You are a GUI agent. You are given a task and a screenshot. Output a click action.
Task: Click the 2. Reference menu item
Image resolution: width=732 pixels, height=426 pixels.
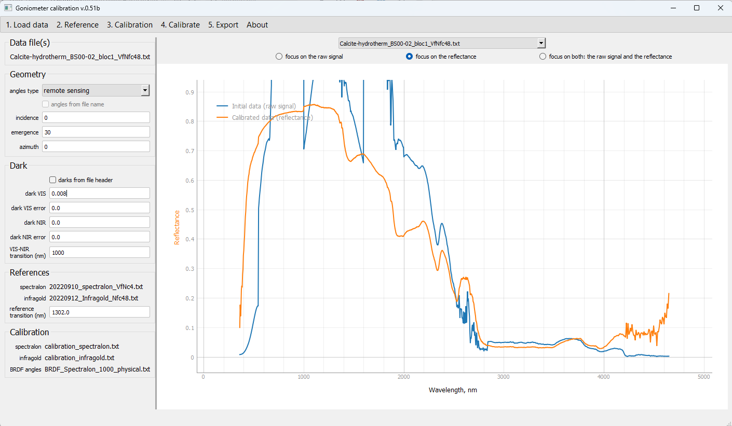[77, 25]
